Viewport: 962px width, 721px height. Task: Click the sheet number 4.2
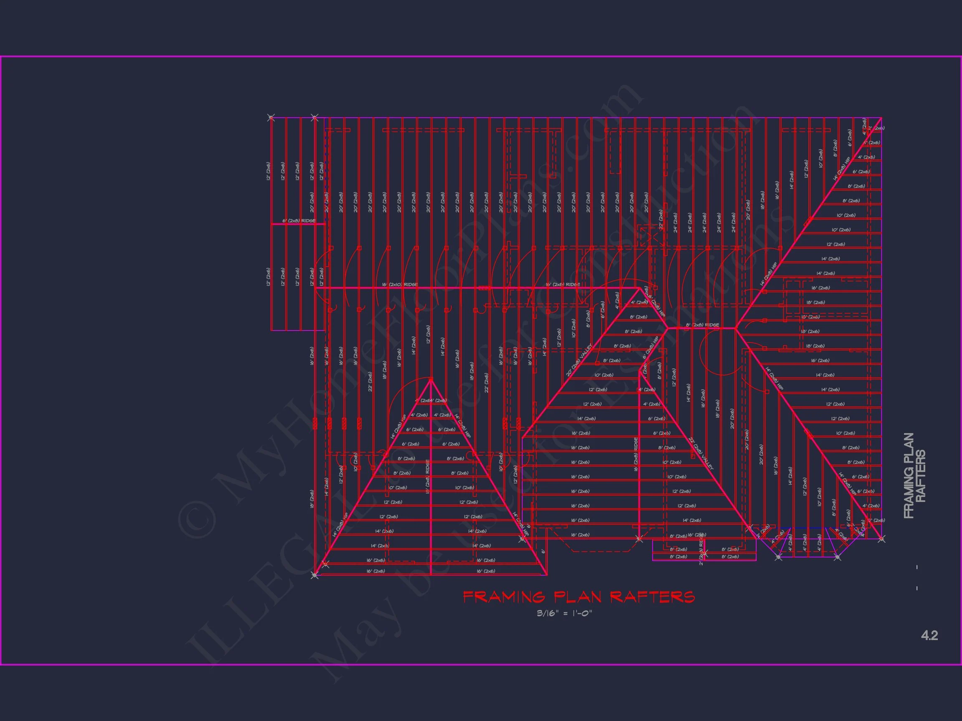[929, 635]
